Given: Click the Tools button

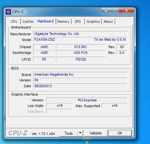Looking at the screenshot, I should click(69, 133).
